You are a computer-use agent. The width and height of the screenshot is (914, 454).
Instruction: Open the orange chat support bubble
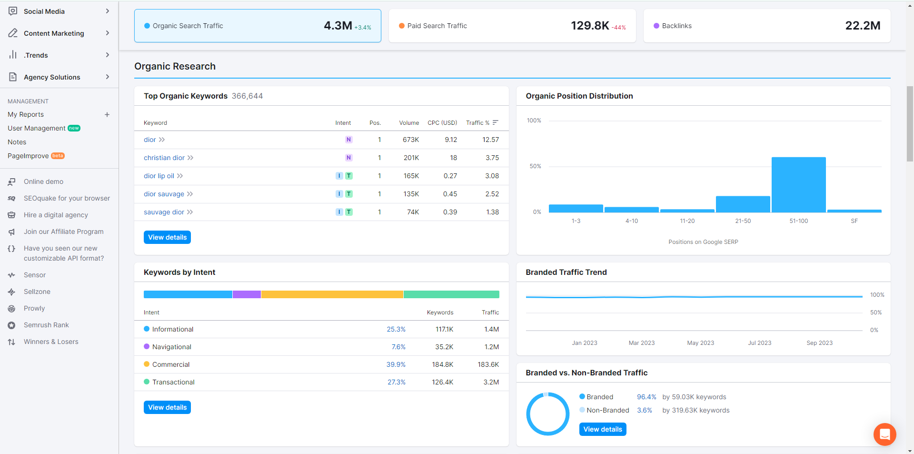click(x=884, y=434)
